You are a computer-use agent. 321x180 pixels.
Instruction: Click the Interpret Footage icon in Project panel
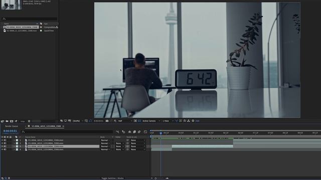[3, 121]
